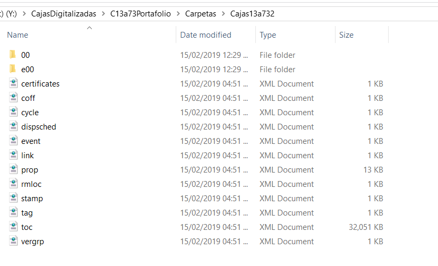Expand the chevron after Carpetas in breadcrumb

(223, 14)
